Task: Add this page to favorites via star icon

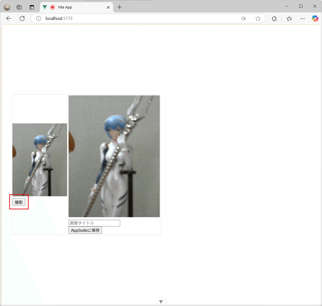Action: [x=258, y=19]
